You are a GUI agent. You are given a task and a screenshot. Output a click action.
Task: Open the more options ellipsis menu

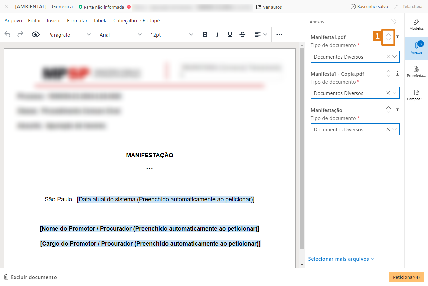(x=279, y=35)
